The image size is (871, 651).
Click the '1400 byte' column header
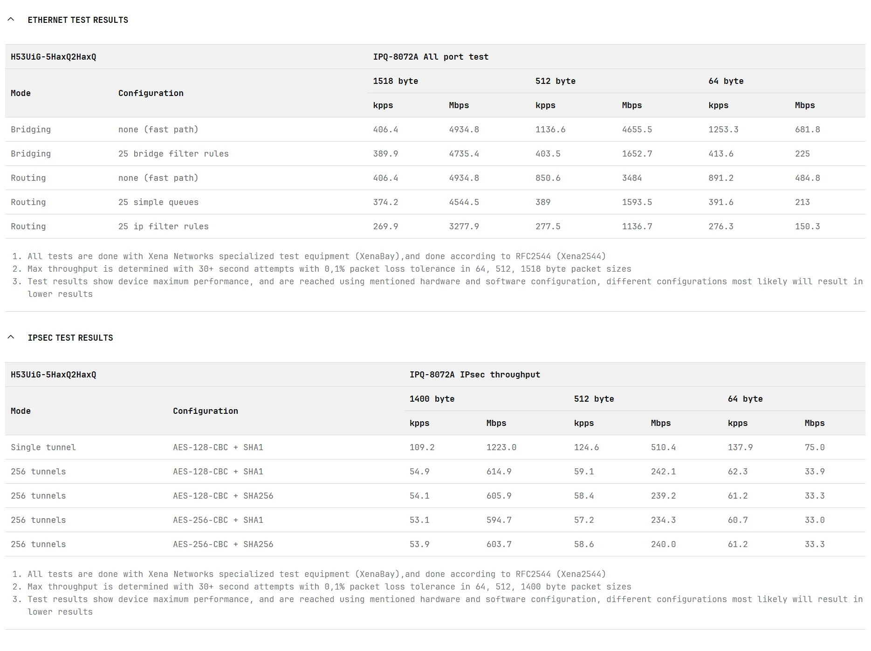pos(432,399)
